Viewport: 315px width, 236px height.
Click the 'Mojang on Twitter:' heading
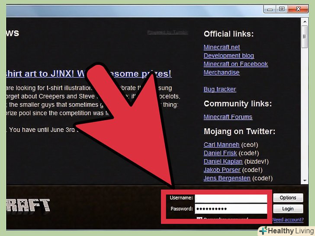(239, 131)
